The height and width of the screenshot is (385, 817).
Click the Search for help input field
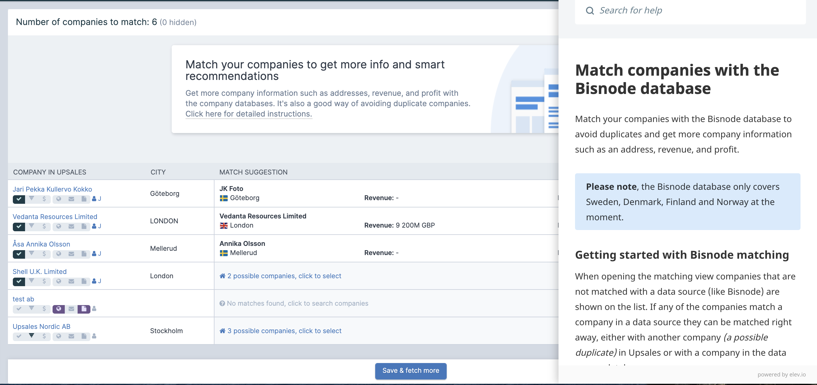point(690,11)
